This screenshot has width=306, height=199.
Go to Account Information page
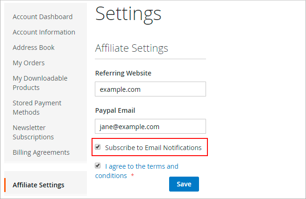point(44,32)
